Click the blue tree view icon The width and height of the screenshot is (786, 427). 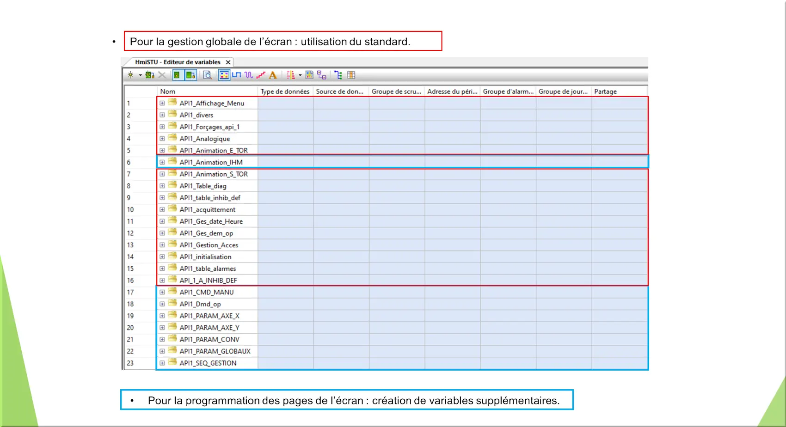click(x=338, y=75)
